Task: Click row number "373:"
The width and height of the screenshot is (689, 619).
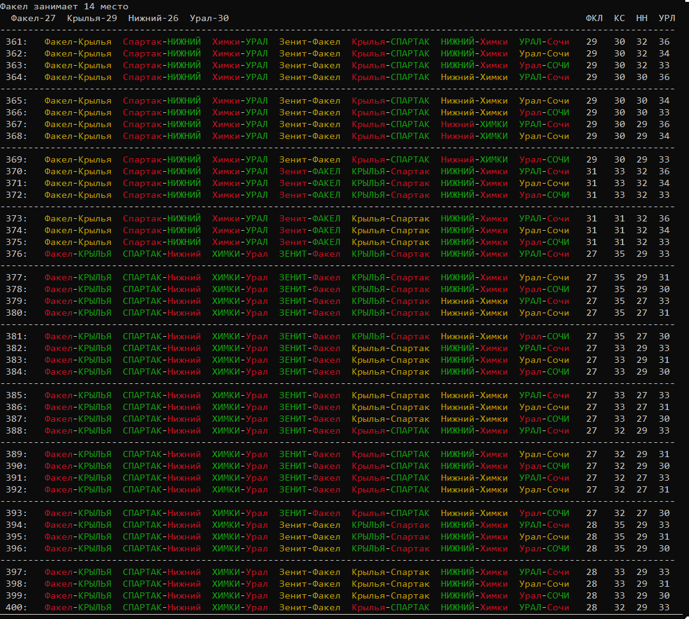Action: pyautogui.click(x=16, y=219)
